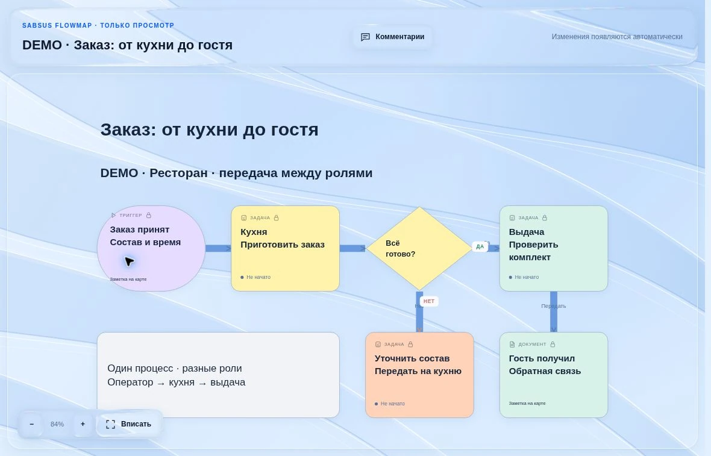The height and width of the screenshot is (456, 711).
Task: Click the arrow from Кухня to the diamond
Action: (352, 248)
